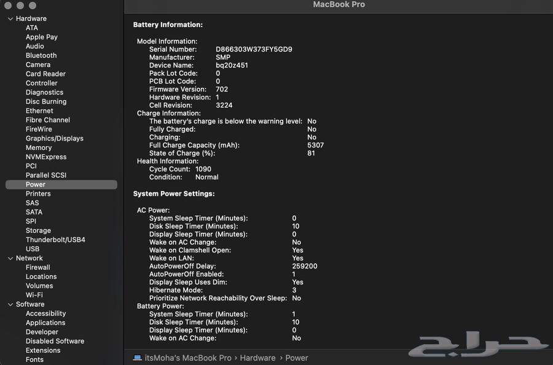The height and width of the screenshot is (365, 553).
Task: Select Disabled Software in sidebar
Action: click(x=55, y=341)
